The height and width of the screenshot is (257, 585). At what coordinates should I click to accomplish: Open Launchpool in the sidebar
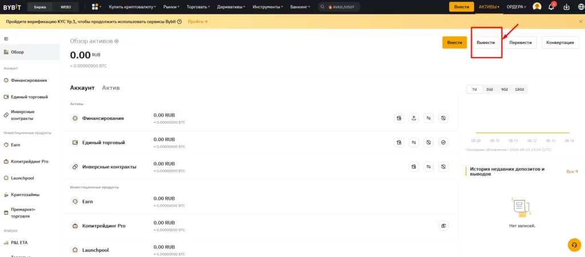pos(22,178)
